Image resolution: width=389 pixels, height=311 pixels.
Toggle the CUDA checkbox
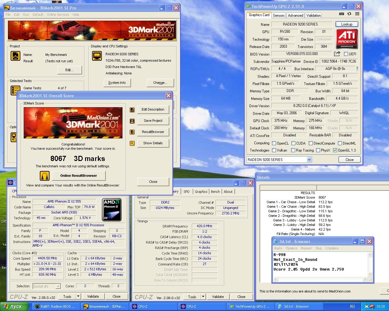click(293, 143)
